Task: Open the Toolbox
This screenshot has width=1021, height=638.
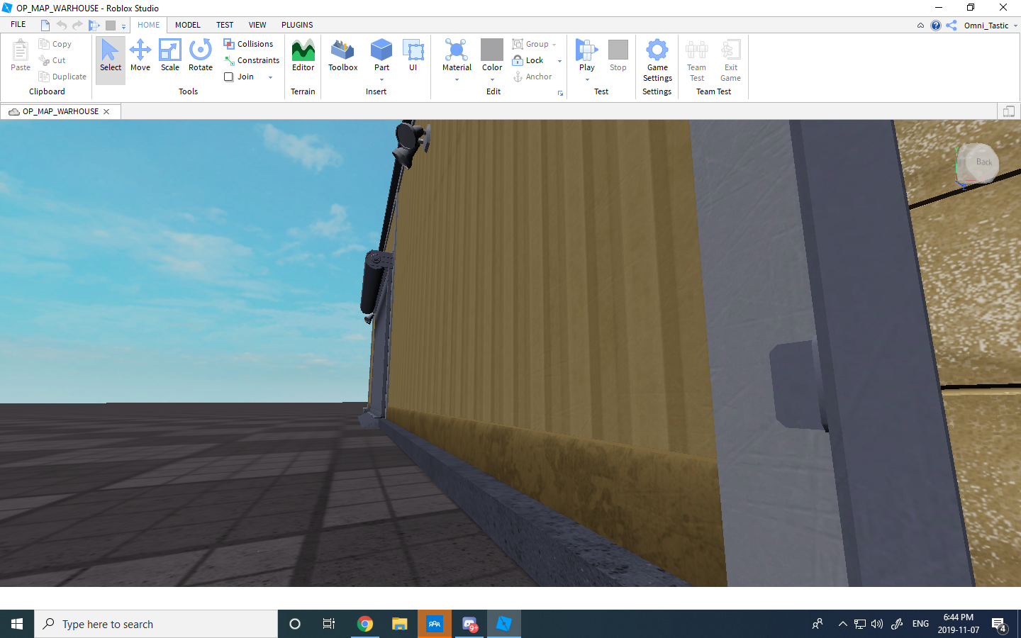Action: pyautogui.click(x=342, y=57)
